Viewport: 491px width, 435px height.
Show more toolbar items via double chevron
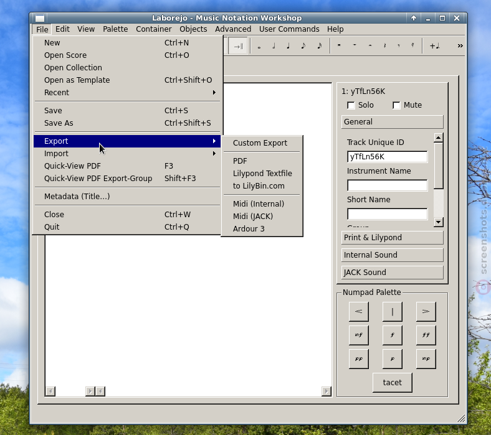460,46
